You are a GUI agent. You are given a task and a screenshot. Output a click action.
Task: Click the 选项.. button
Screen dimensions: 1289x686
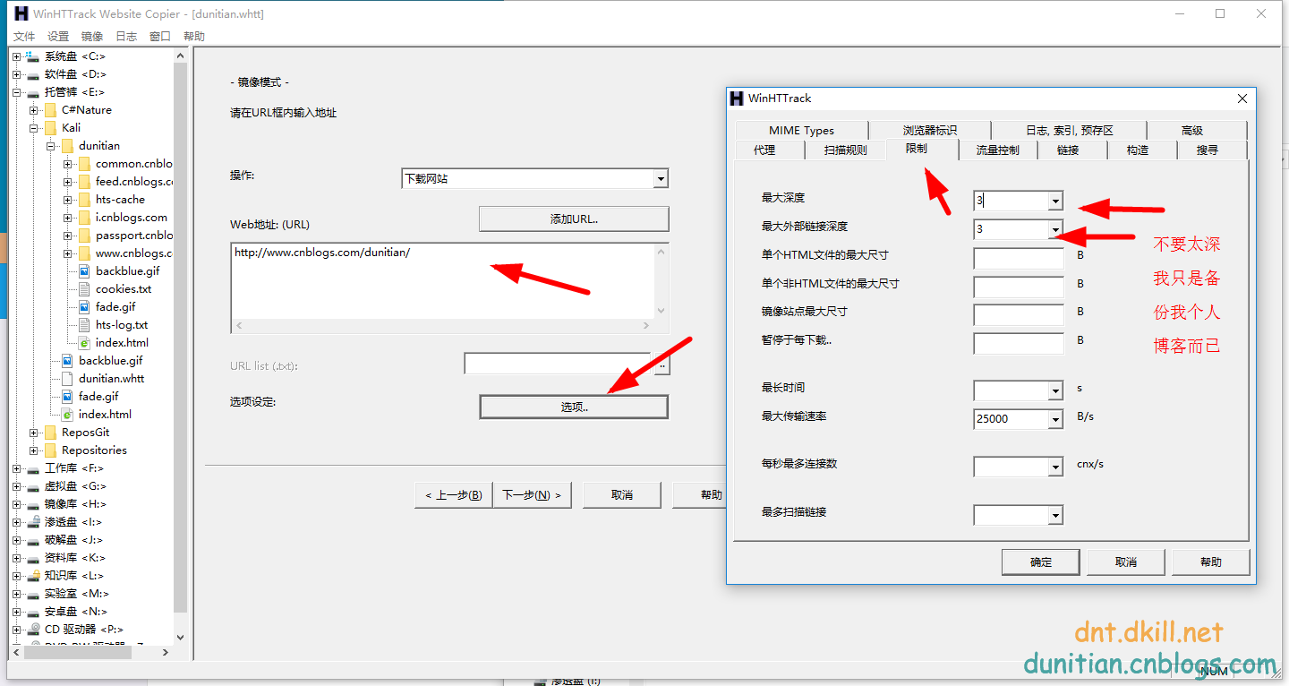point(574,407)
